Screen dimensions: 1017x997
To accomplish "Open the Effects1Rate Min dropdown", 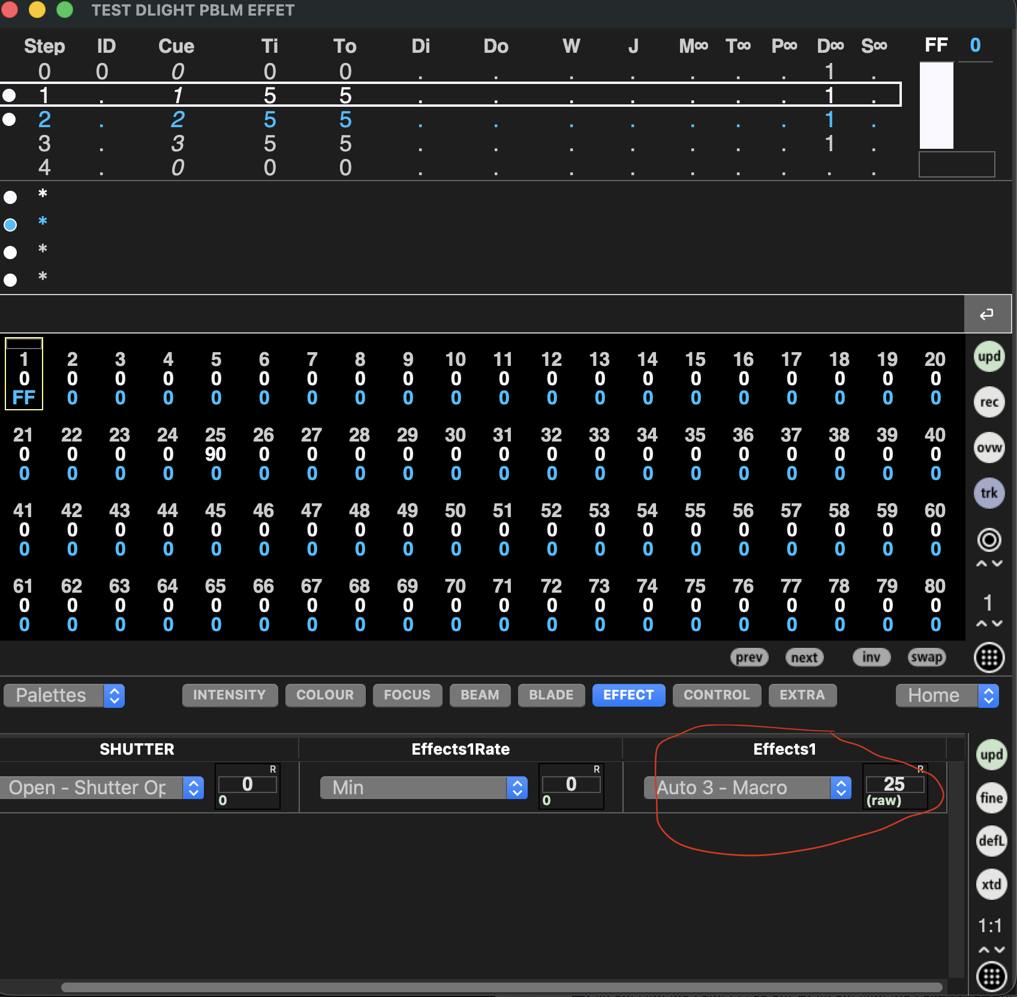I will point(423,788).
